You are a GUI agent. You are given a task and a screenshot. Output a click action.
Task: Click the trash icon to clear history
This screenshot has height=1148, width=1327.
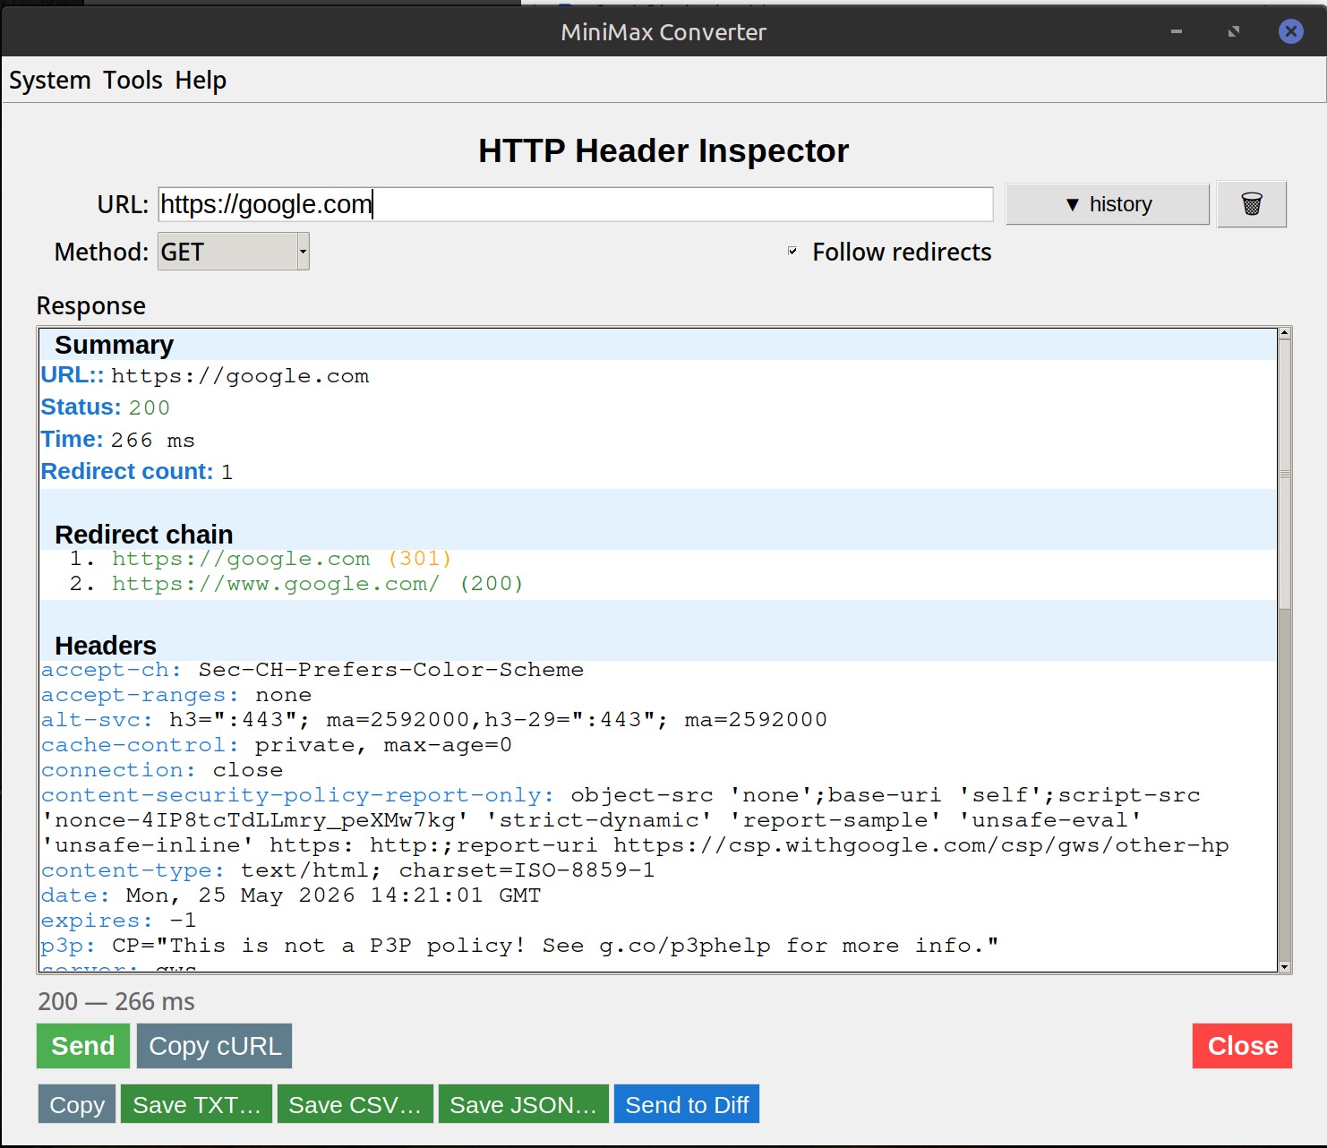[1251, 204]
